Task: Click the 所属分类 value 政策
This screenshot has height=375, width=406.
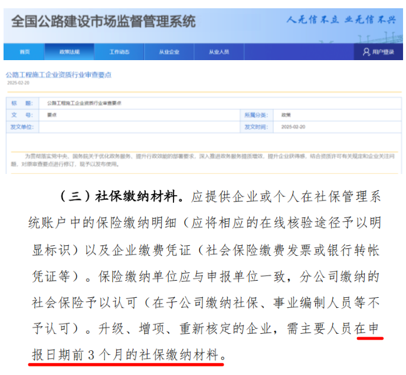Action: click(x=286, y=115)
